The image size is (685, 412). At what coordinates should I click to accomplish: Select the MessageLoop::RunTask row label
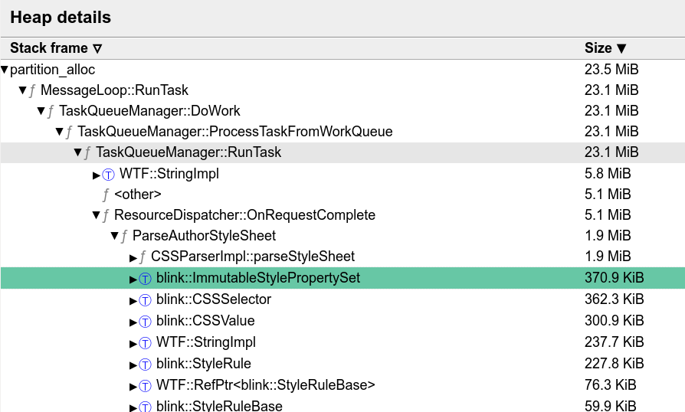[114, 90]
